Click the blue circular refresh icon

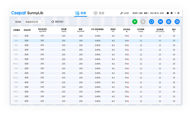click(x=151, y=21)
